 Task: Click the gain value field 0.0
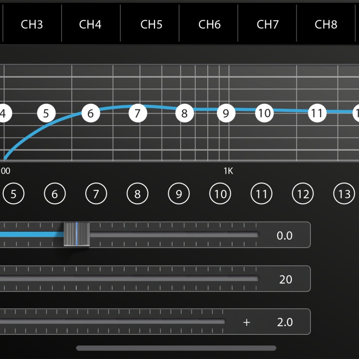pyautogui.click(x=285, y=235)
